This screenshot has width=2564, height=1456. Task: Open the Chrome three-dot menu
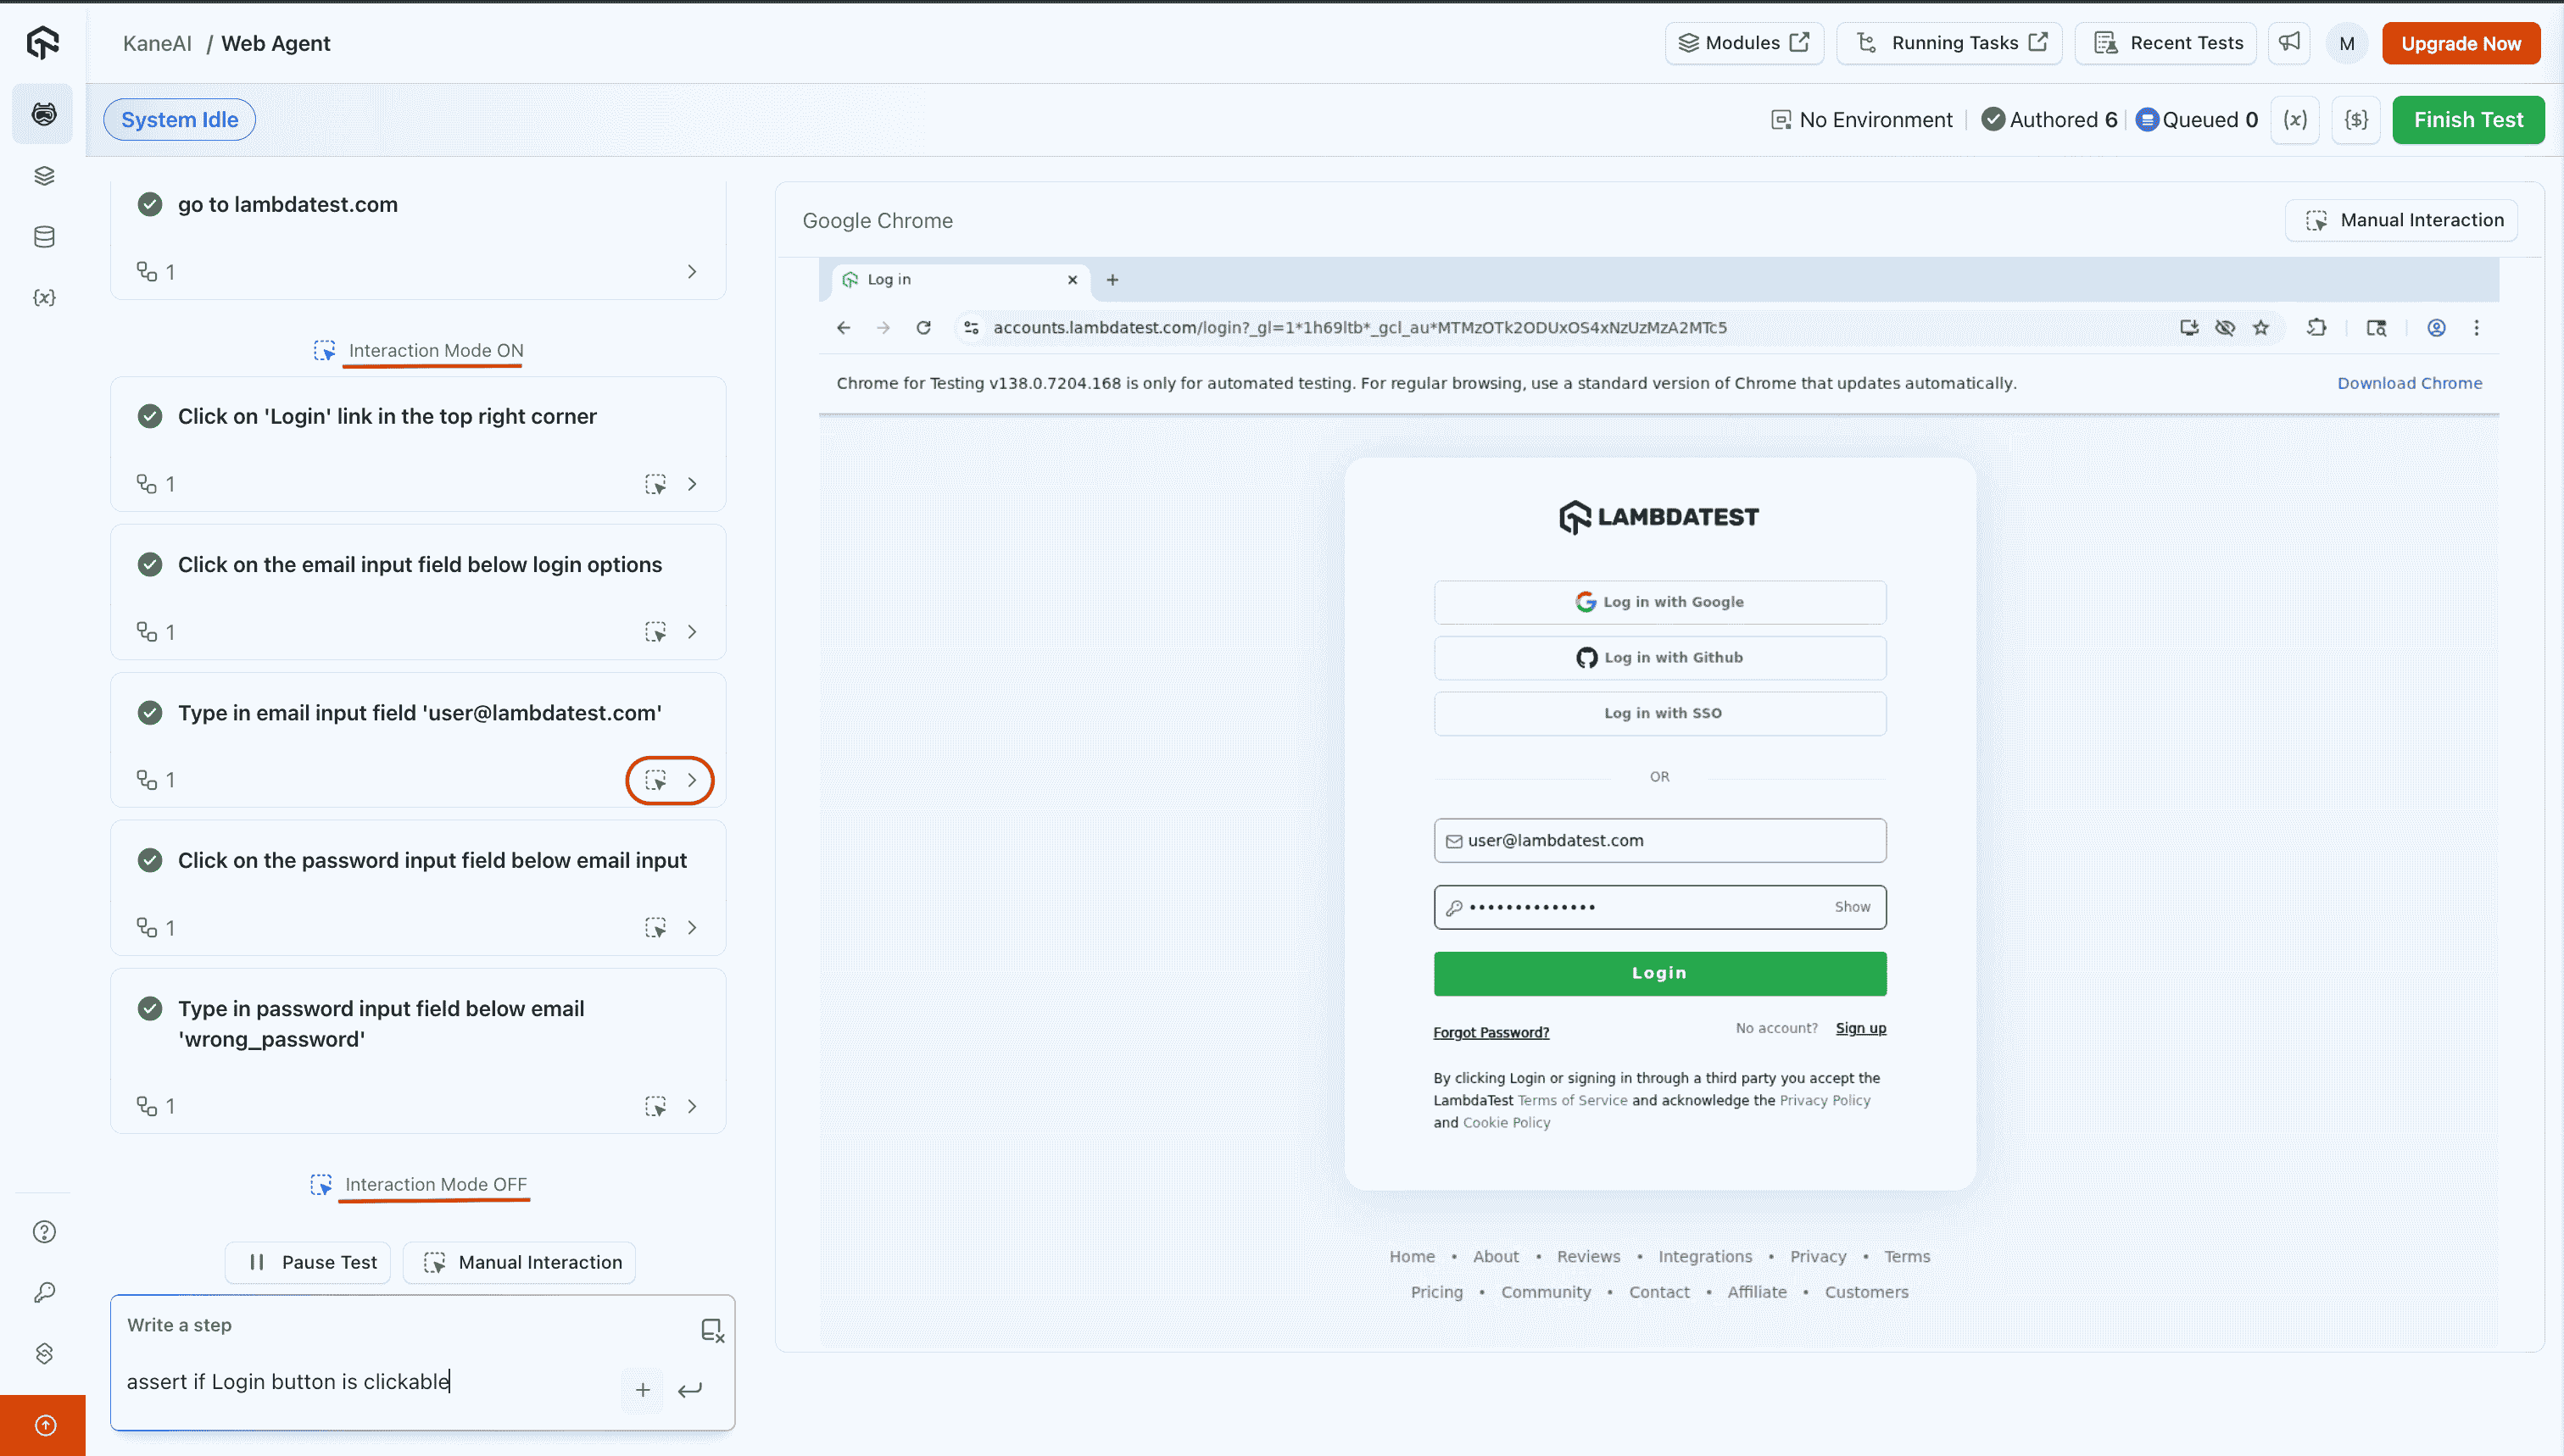pyautogui.click(x=2477, y=328)
